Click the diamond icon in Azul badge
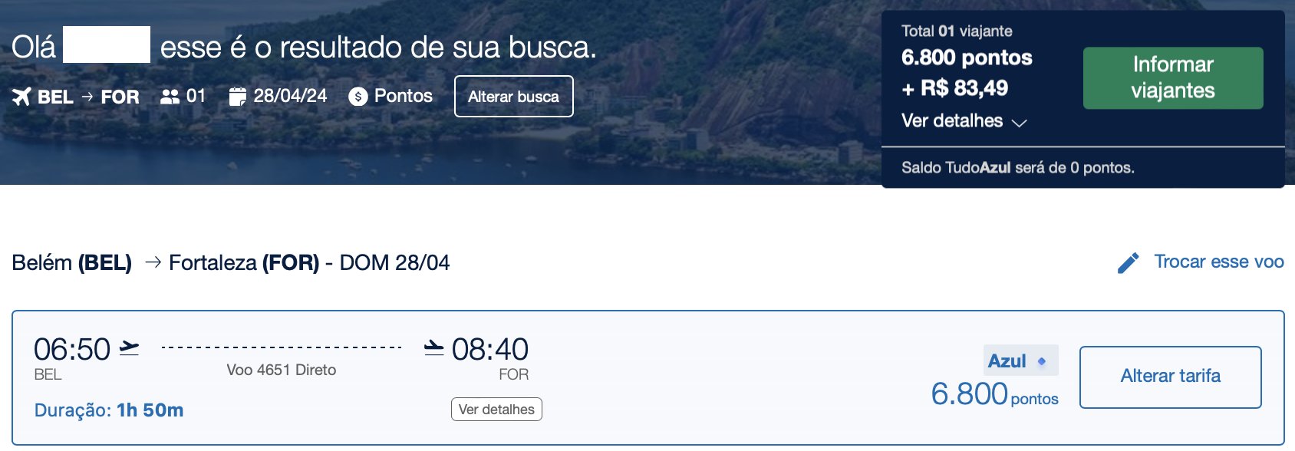This screenshot has width=1295, height=451. [1042, 361]
